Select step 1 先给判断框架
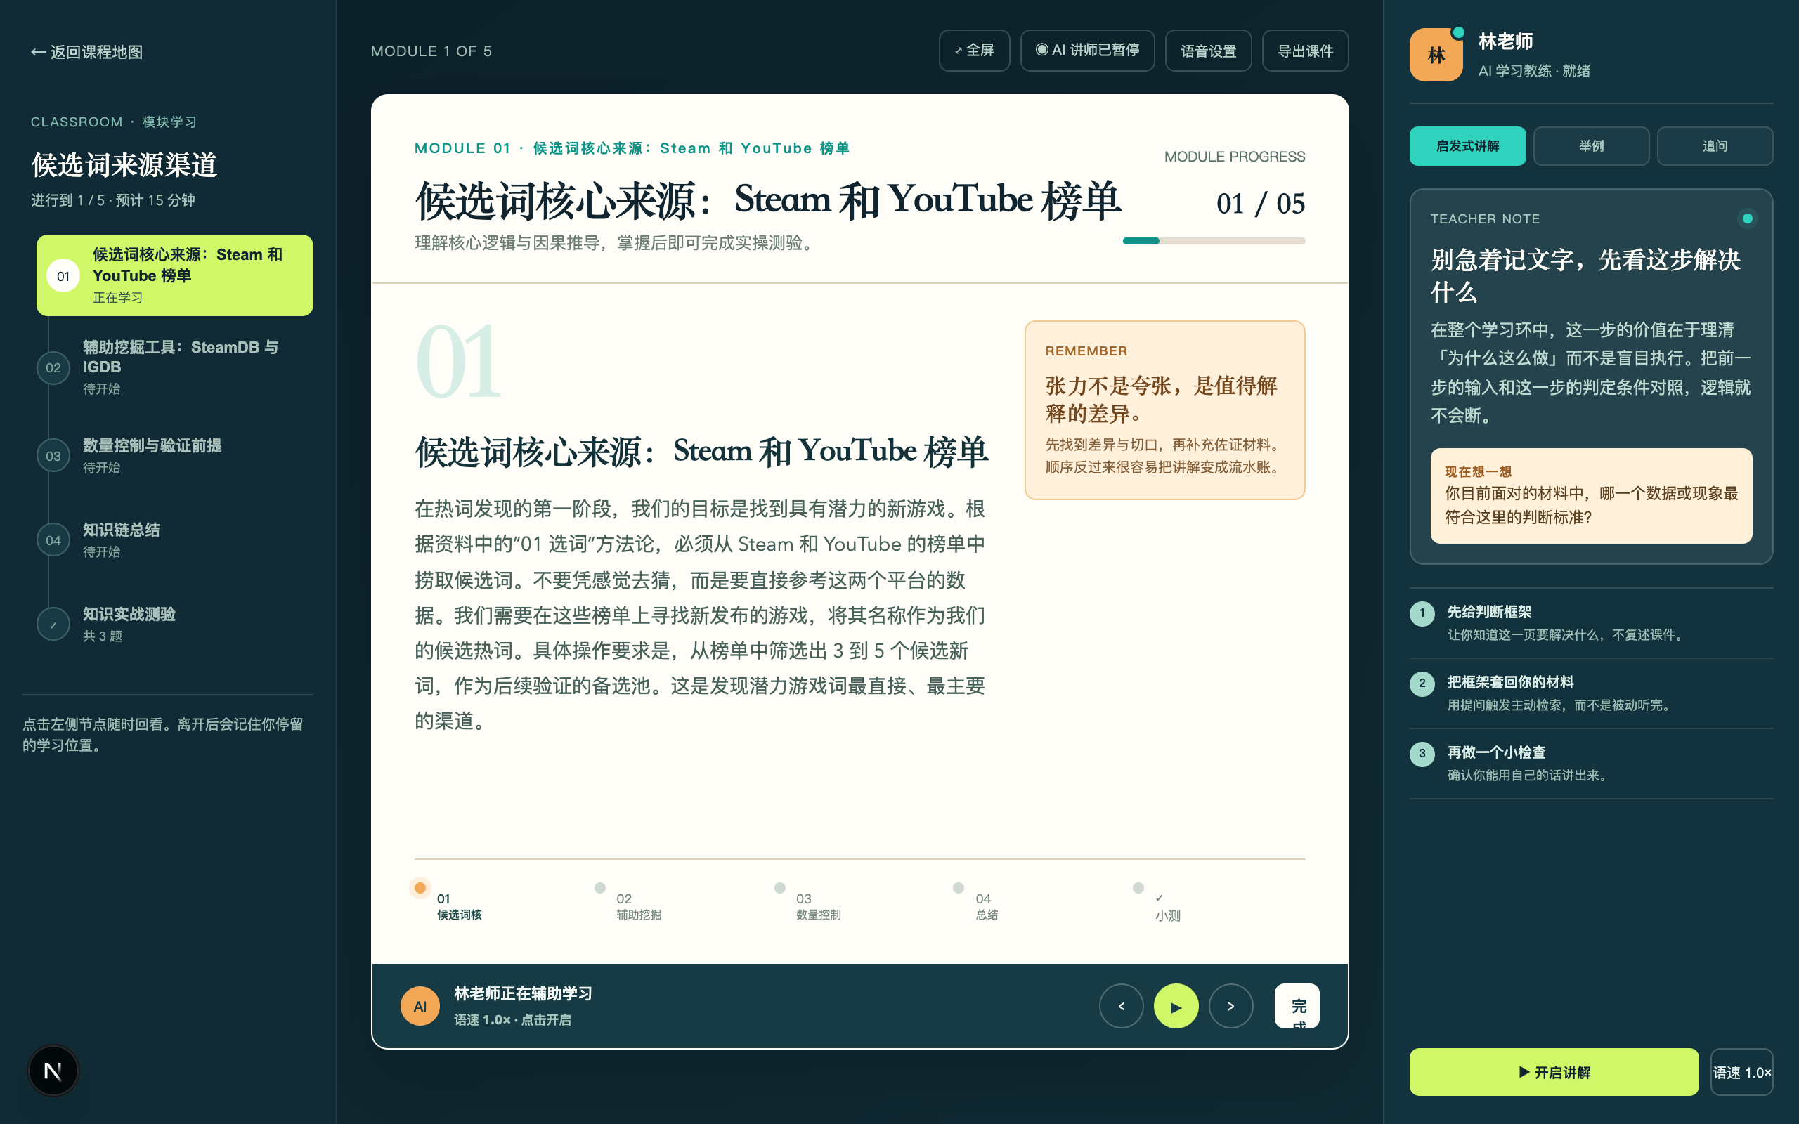 (1591, 623)
